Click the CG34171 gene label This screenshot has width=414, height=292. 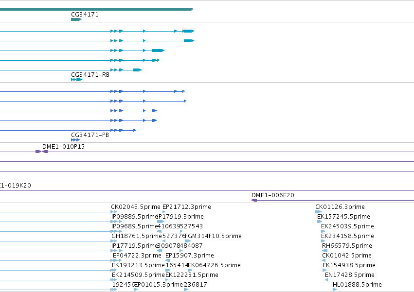[x=85, y=15]
